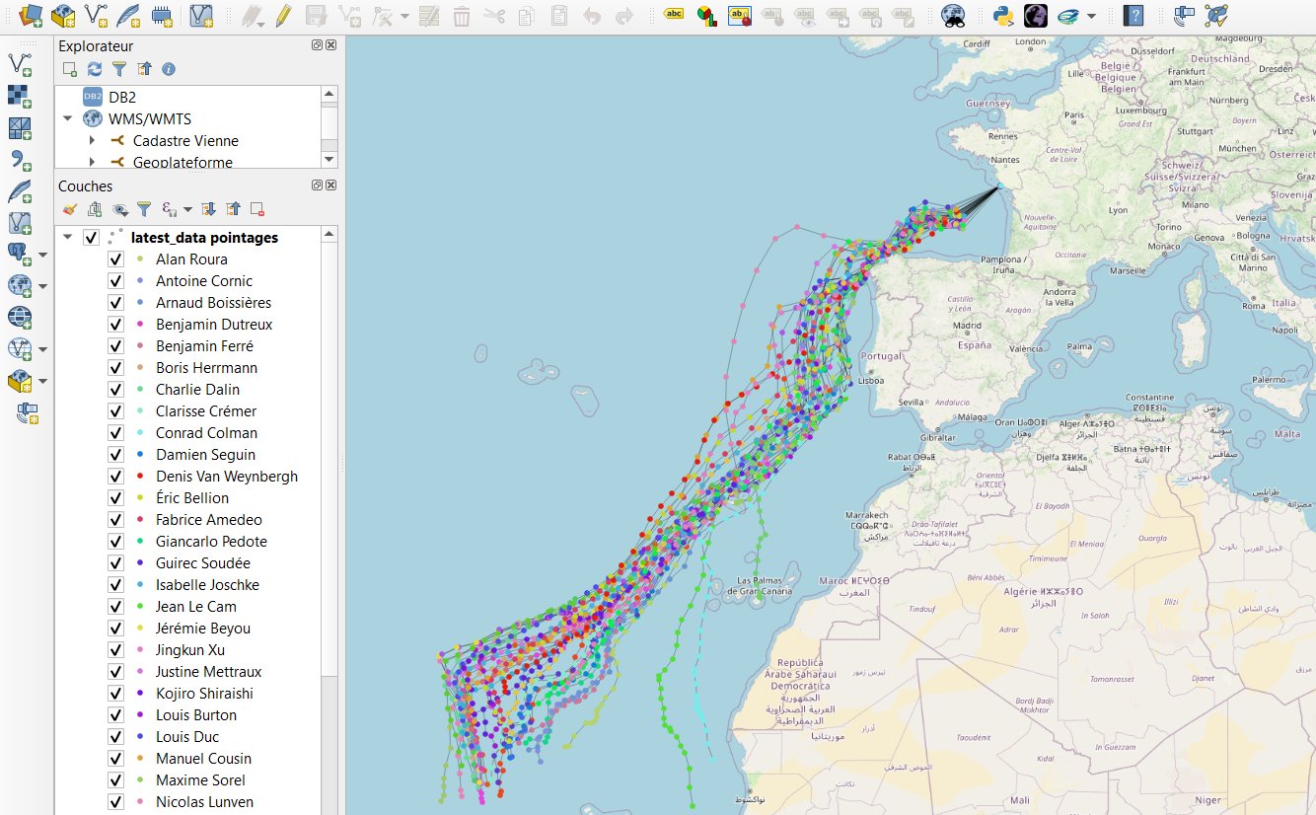Viewport: 1316px width, 815px height.
Task: Open the filter by expression dropdown arrow
Action: click(x=187, y=209)
